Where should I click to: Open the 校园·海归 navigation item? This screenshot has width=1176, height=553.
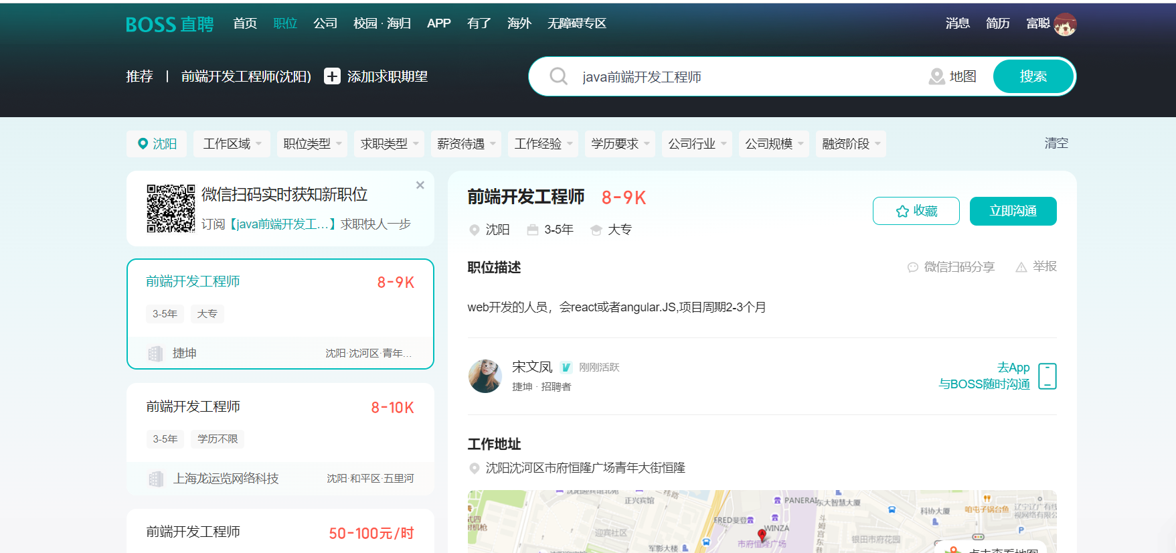pyautogui.click(x=382, y=23)
